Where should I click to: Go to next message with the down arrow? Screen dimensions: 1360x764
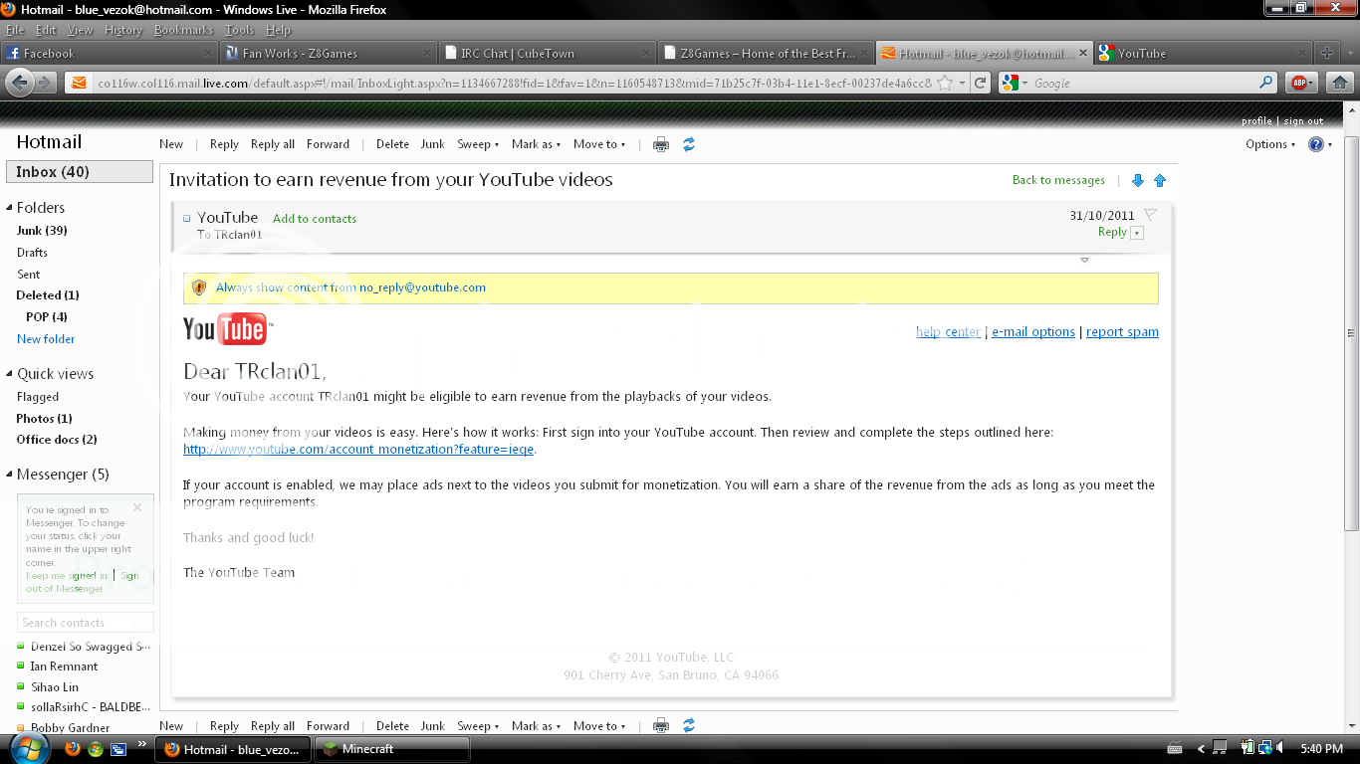1138,180
